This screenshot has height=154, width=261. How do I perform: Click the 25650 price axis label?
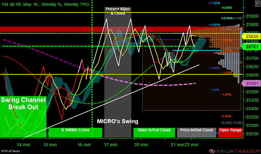252,66
